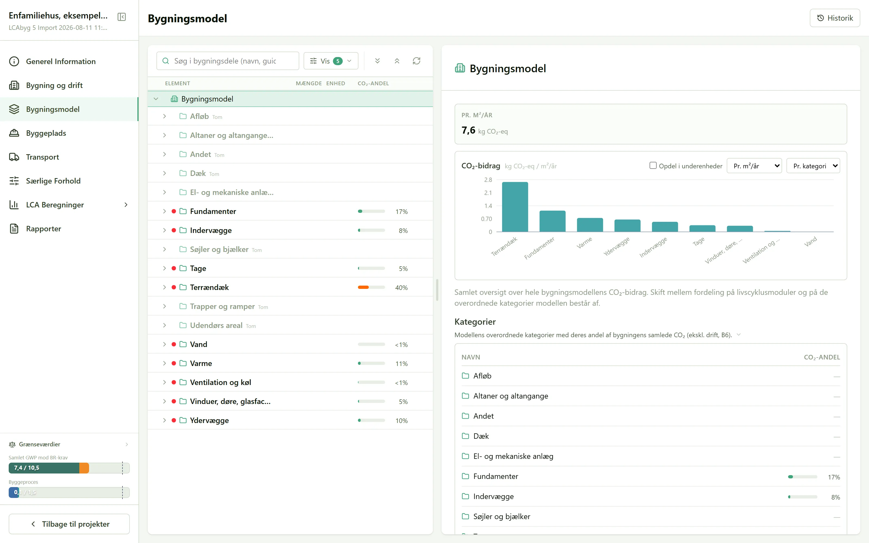
Task: Focus the Søg i bygningsdele search field
Action: 228,61
